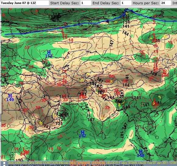Click the 147 contour label near Sri Lanka
The width and height of the screenshot is (177, 166).
click(122, 135)
